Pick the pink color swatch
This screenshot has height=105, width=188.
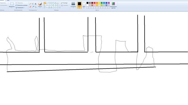[x=95, y=5]
